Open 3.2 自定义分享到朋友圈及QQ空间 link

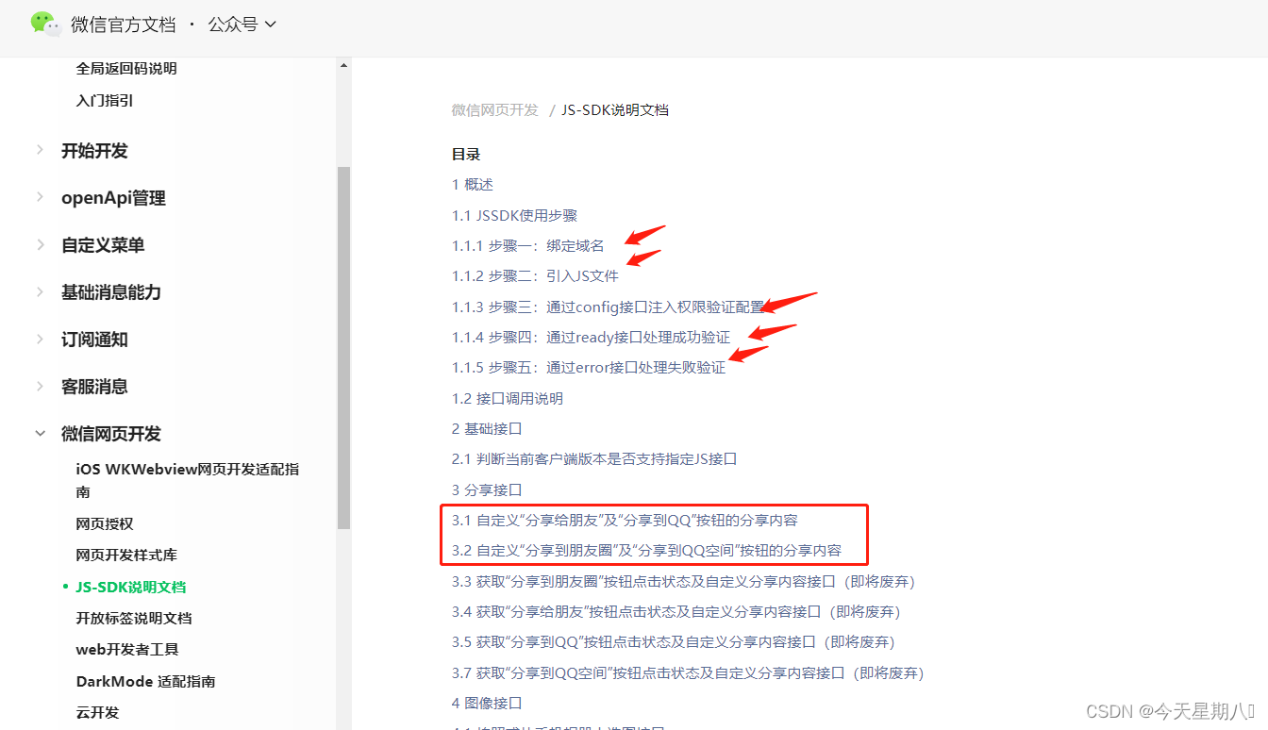[x=646, y=550]
